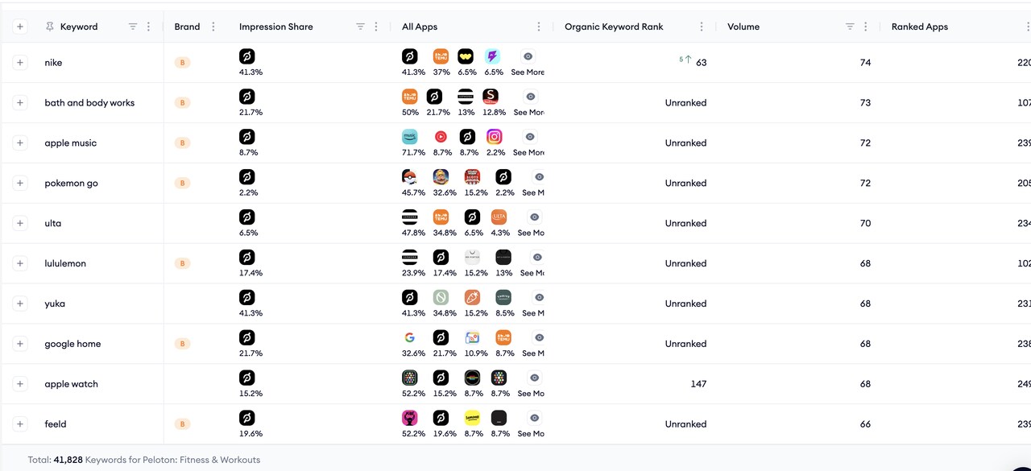Expand the yuka keyword row

coord(20,304)
